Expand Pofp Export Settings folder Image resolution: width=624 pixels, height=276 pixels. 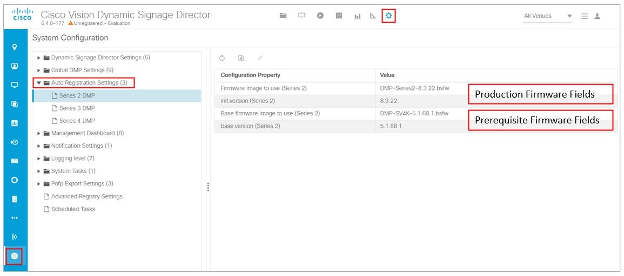(x=39, y=184)
